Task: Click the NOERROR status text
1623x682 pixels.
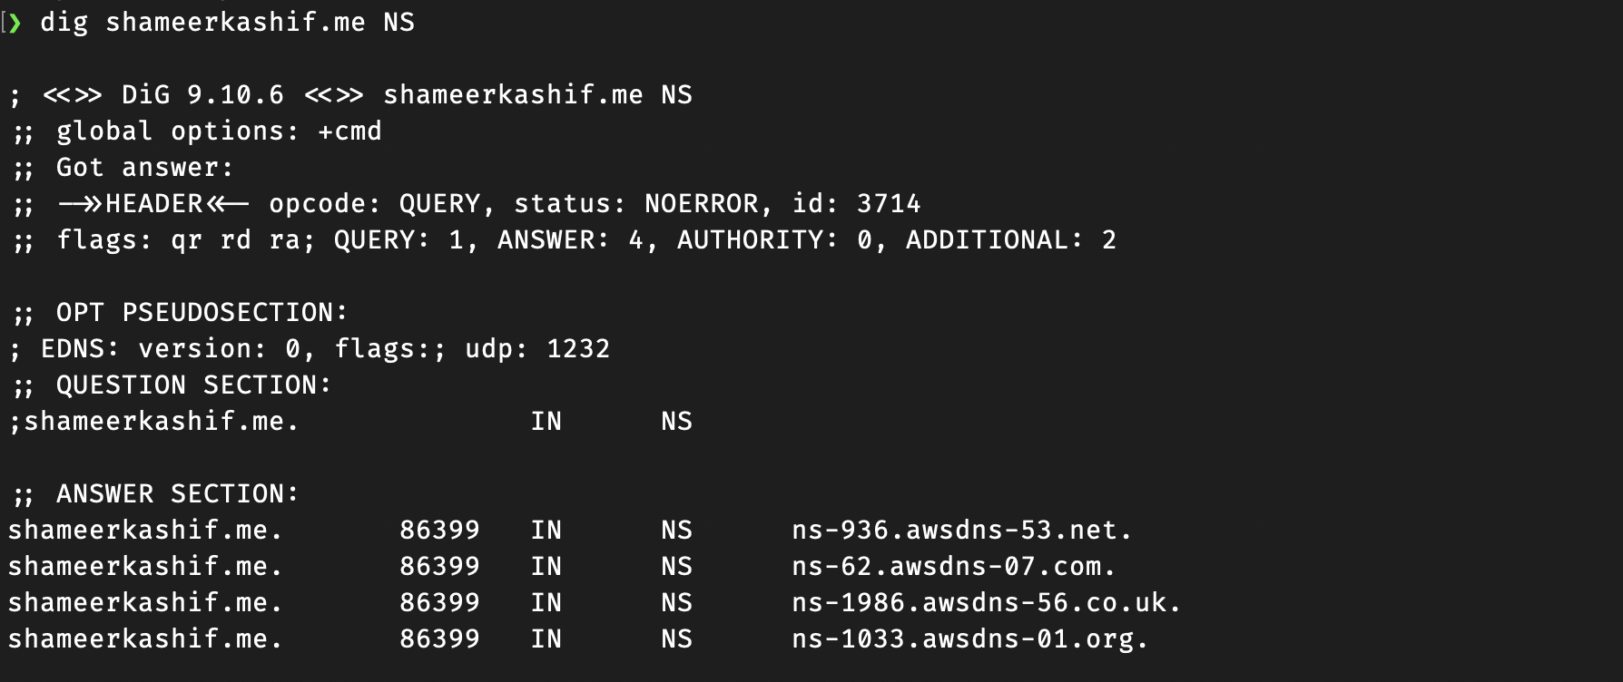Action: coord(701,204)
